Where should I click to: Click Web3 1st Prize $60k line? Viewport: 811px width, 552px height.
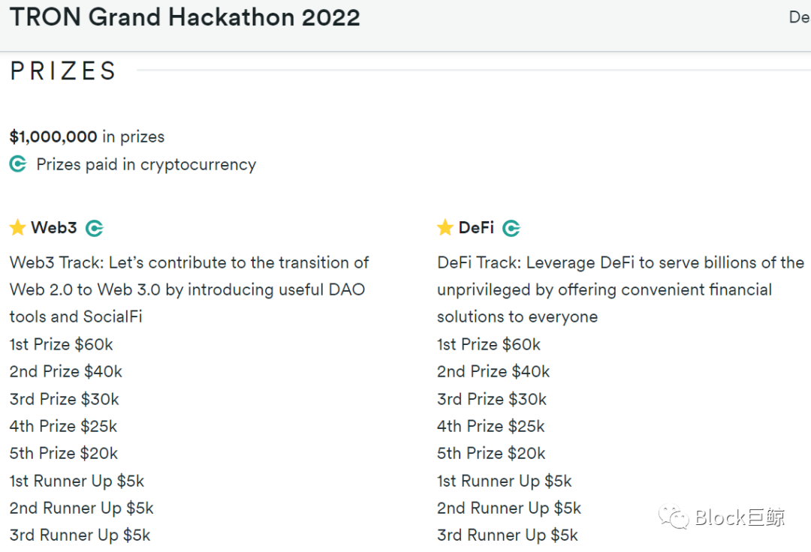(x=61, y=344)
